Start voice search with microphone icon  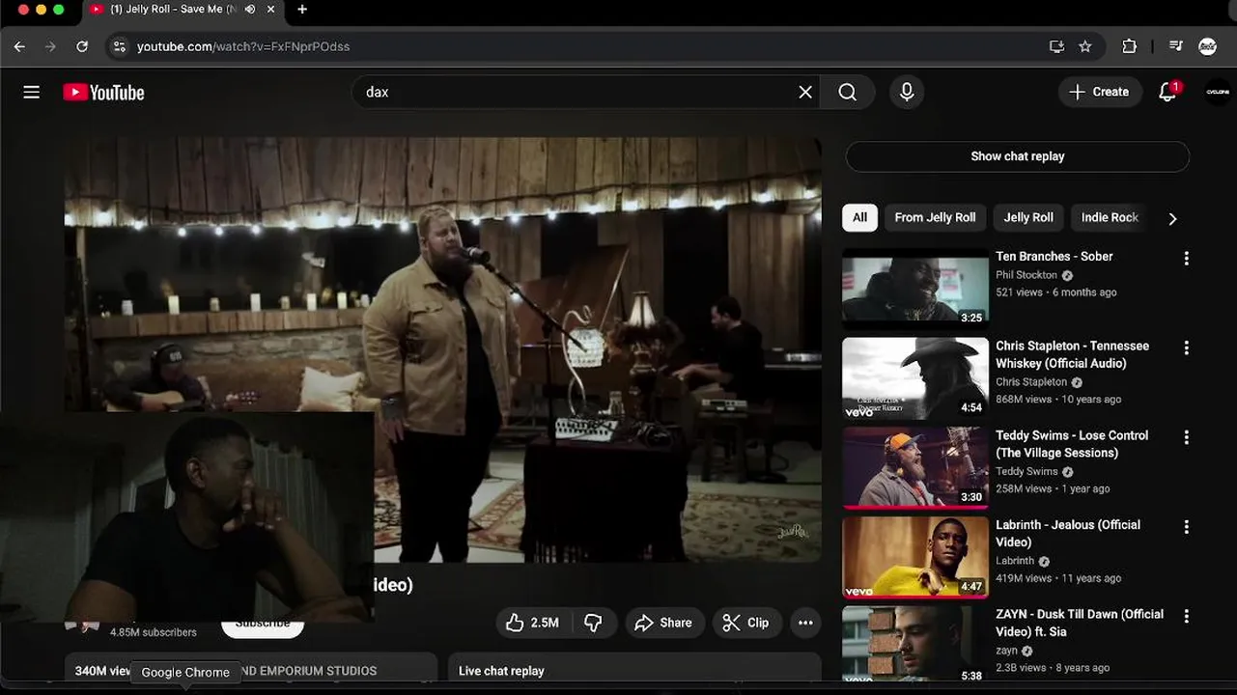pos(907,92)
